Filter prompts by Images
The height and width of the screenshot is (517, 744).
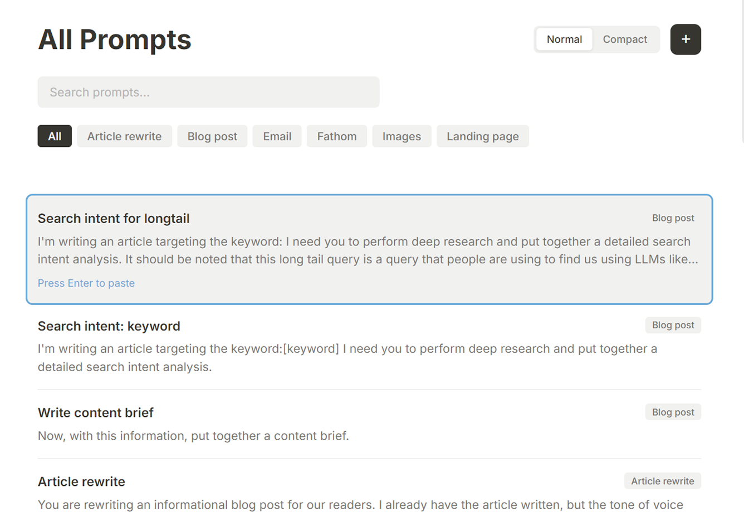click(402, 136)
